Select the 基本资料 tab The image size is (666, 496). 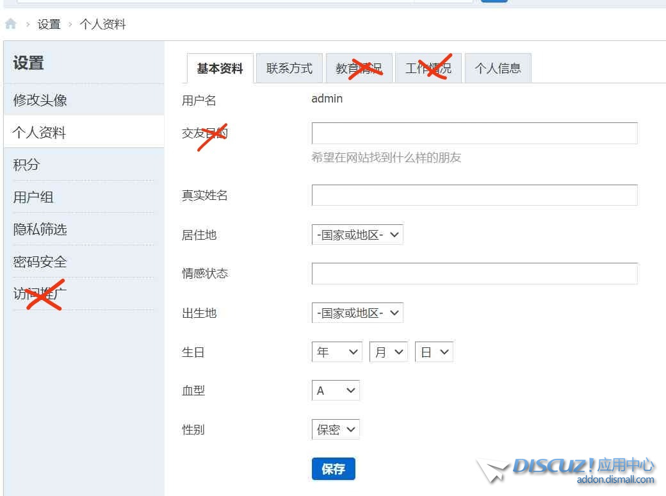220,69
